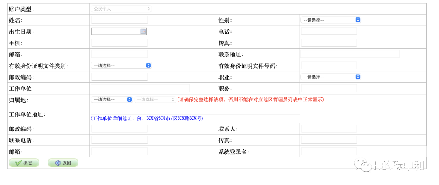Focus the 传真 field next to 联系电话
439x185 pixels.
329,140
